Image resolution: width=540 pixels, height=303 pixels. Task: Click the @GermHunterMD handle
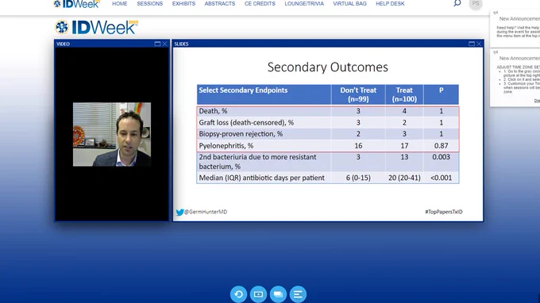[x=206, y=212]
